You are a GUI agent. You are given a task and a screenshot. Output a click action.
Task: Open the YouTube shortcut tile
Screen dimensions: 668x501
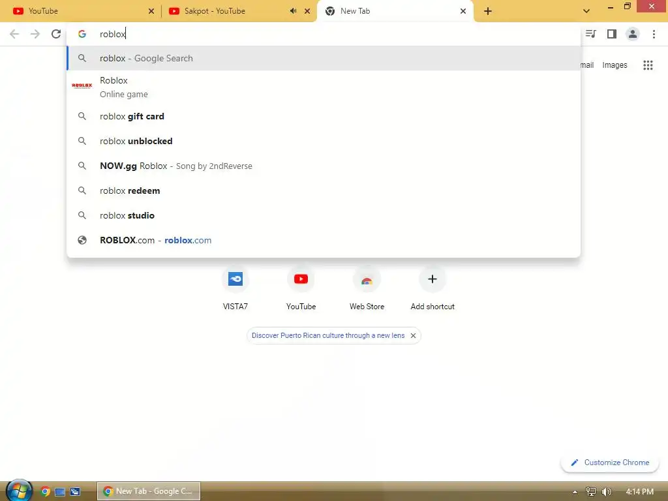[x=301, y=288]
